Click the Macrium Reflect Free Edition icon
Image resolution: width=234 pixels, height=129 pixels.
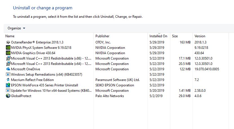coord(8,80)
